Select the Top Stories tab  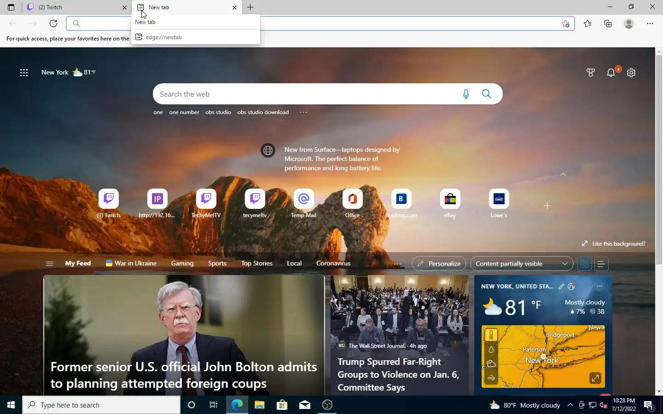[x=257, y=264]
